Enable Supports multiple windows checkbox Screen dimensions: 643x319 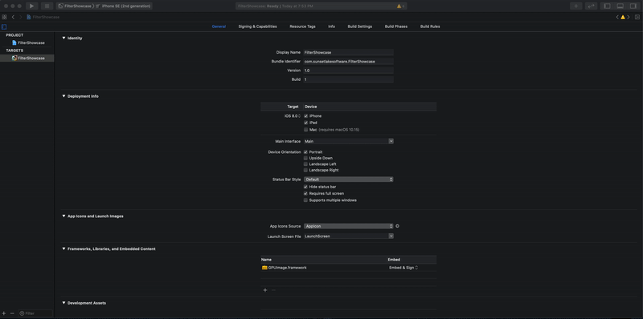[305, 200]
